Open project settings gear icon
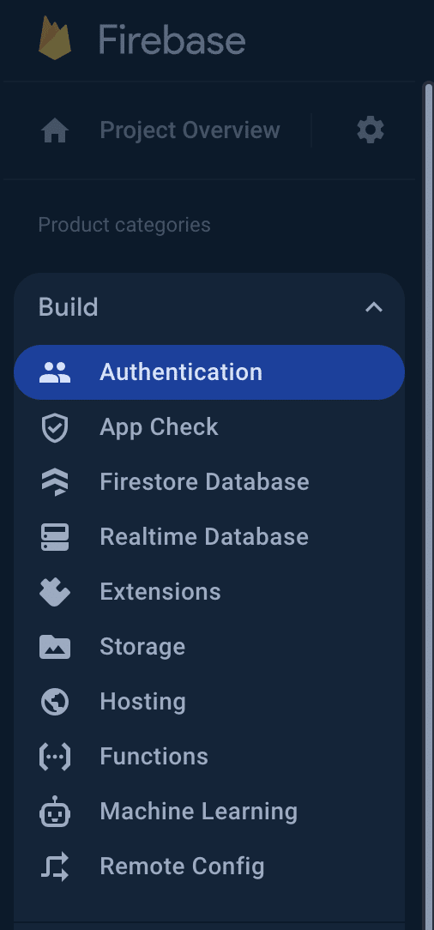 click(x=371, y=130)
